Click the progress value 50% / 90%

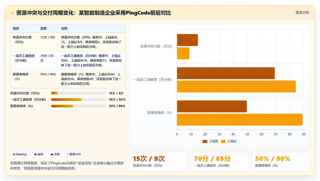click(117, 106)
